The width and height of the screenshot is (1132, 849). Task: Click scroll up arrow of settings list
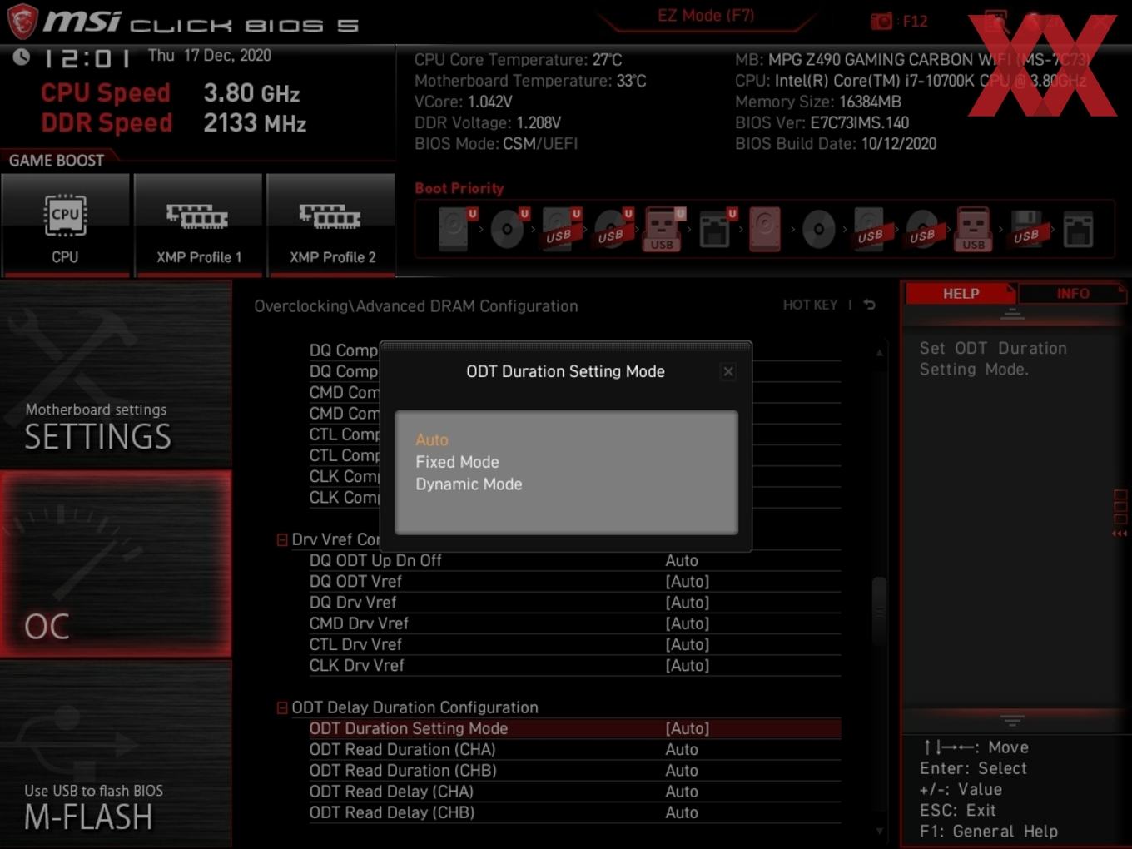tap(880, 353)
